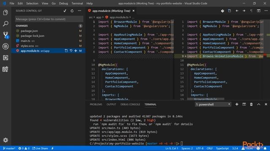Click the commit message input box
Image resolution: width=270 pixels, height=151 pixels.
click(x=49, y=19)
